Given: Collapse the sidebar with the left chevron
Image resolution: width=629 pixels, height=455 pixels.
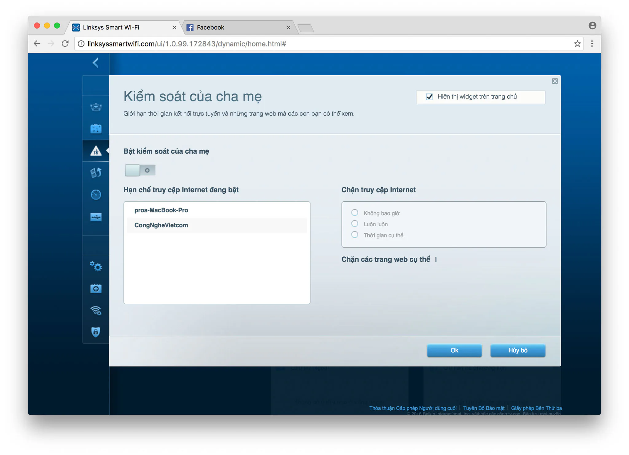Looking at the screenshot, I should pos(96,63).
